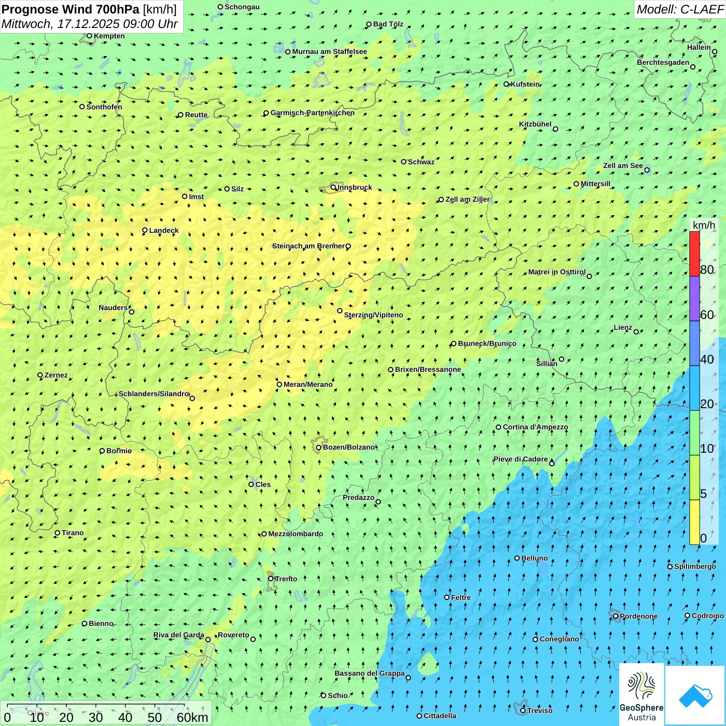The height and width of the screenshot is (726, 726).
Task: Click the 60km scale bar label
Action: pyautogui.click(x=192, y=717)
